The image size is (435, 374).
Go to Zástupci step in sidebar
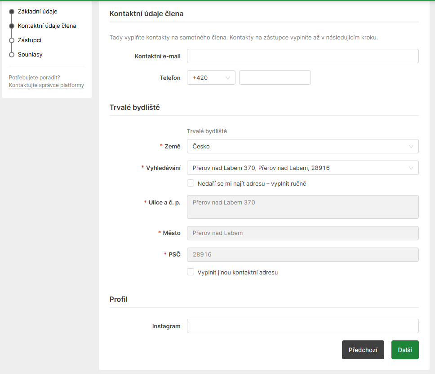[30, 40]
